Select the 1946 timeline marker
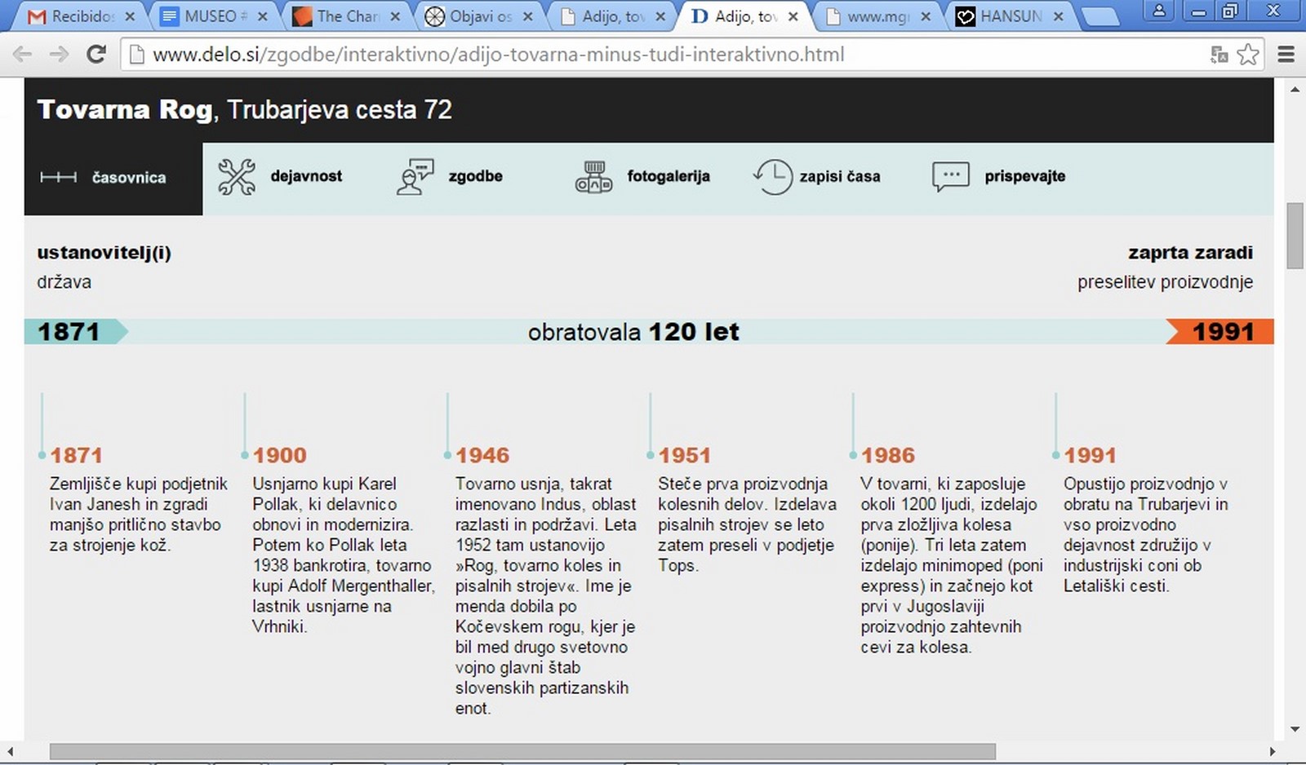The width and height of the screenshot is (1306, 765). coord(447,455)
